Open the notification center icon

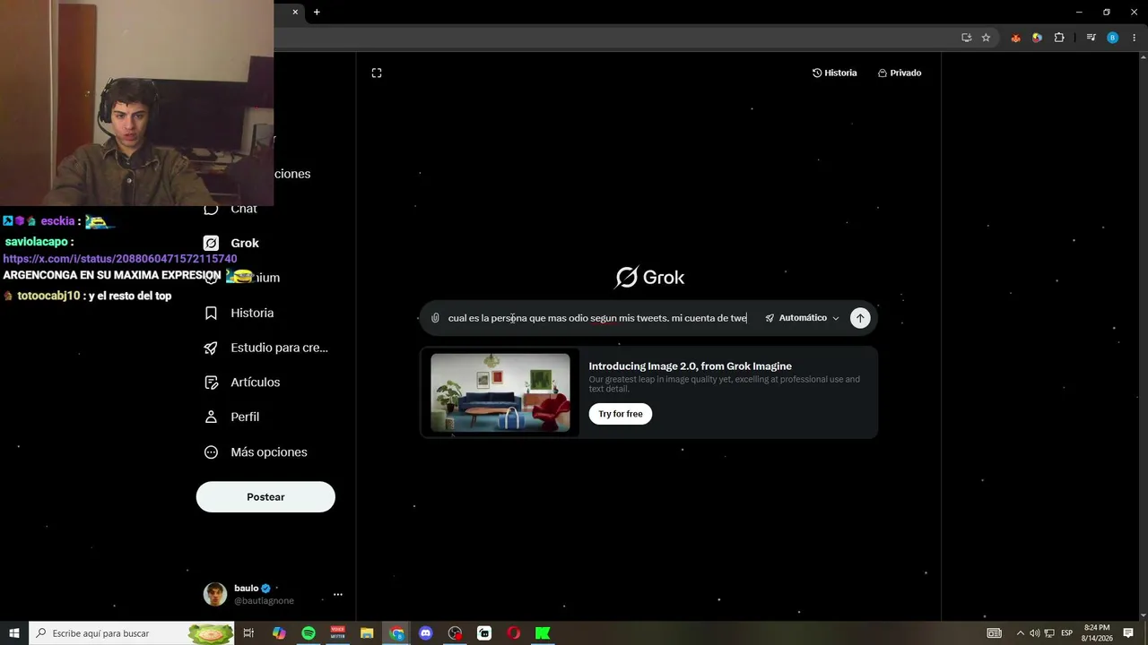point(1128,633)
